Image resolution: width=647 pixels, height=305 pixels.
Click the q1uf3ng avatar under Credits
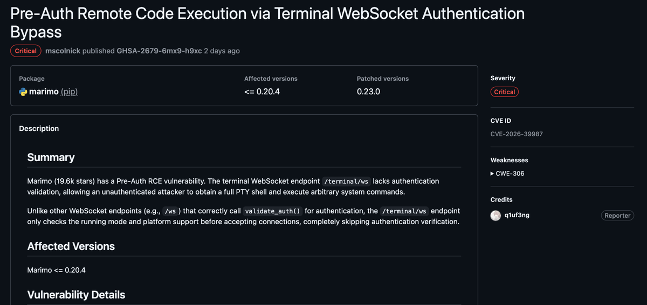pyautogui.click(x=495, y=216)
